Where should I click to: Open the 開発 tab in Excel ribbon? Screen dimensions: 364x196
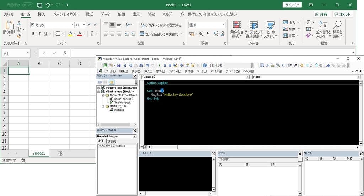[x=151, y=14]
